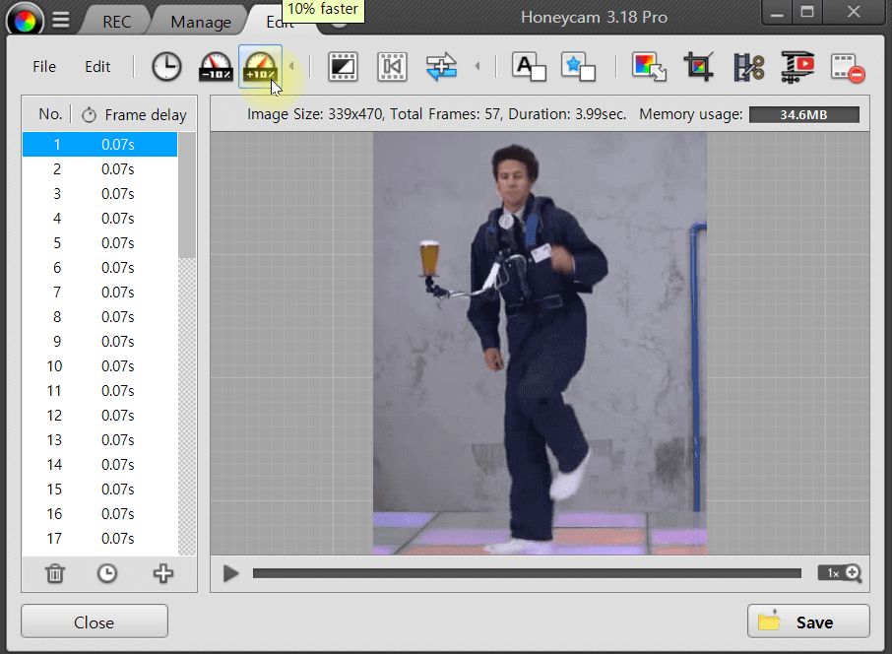Viewport: 892px width, 654px height.
Task: Open the File menu
Action: 44,67
